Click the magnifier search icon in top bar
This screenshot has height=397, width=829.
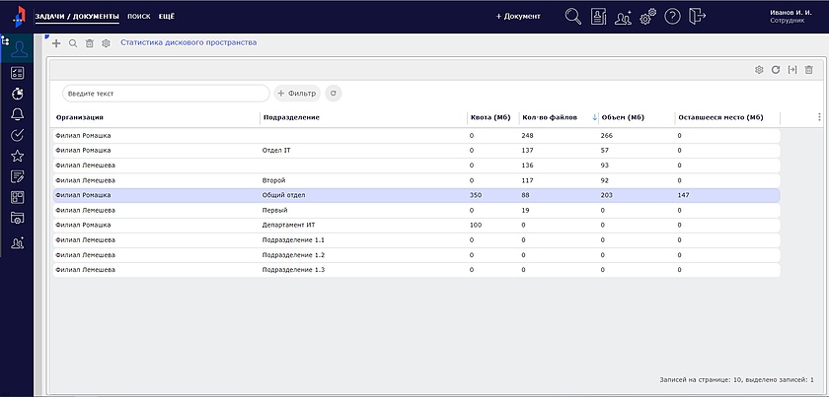pyautogui.click(x=572, y=17)
